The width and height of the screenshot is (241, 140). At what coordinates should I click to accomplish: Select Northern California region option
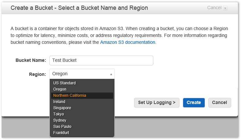(x=70, y=96)
